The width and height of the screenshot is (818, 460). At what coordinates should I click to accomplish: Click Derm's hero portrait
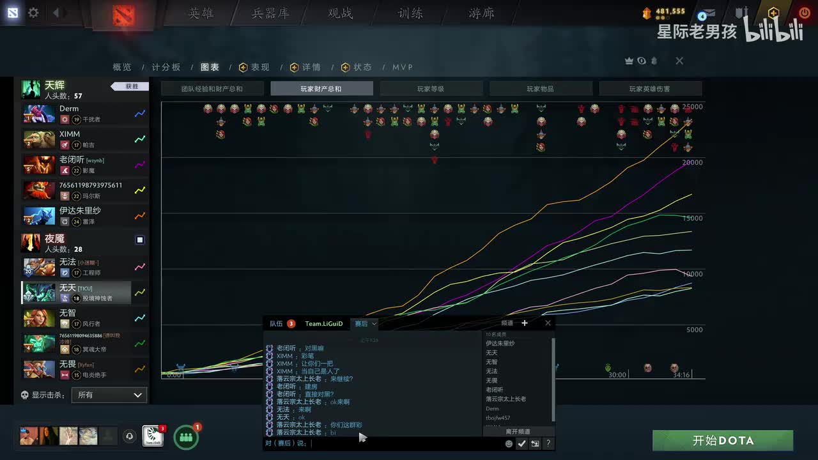coord(39,114)
